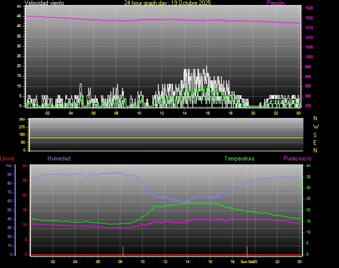Select the Presión legend label
The width and height of the screenshot is (339, 268).
275,3
